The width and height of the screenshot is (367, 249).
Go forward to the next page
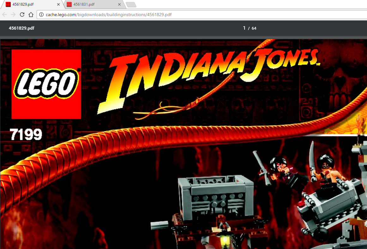click(13, 15)
